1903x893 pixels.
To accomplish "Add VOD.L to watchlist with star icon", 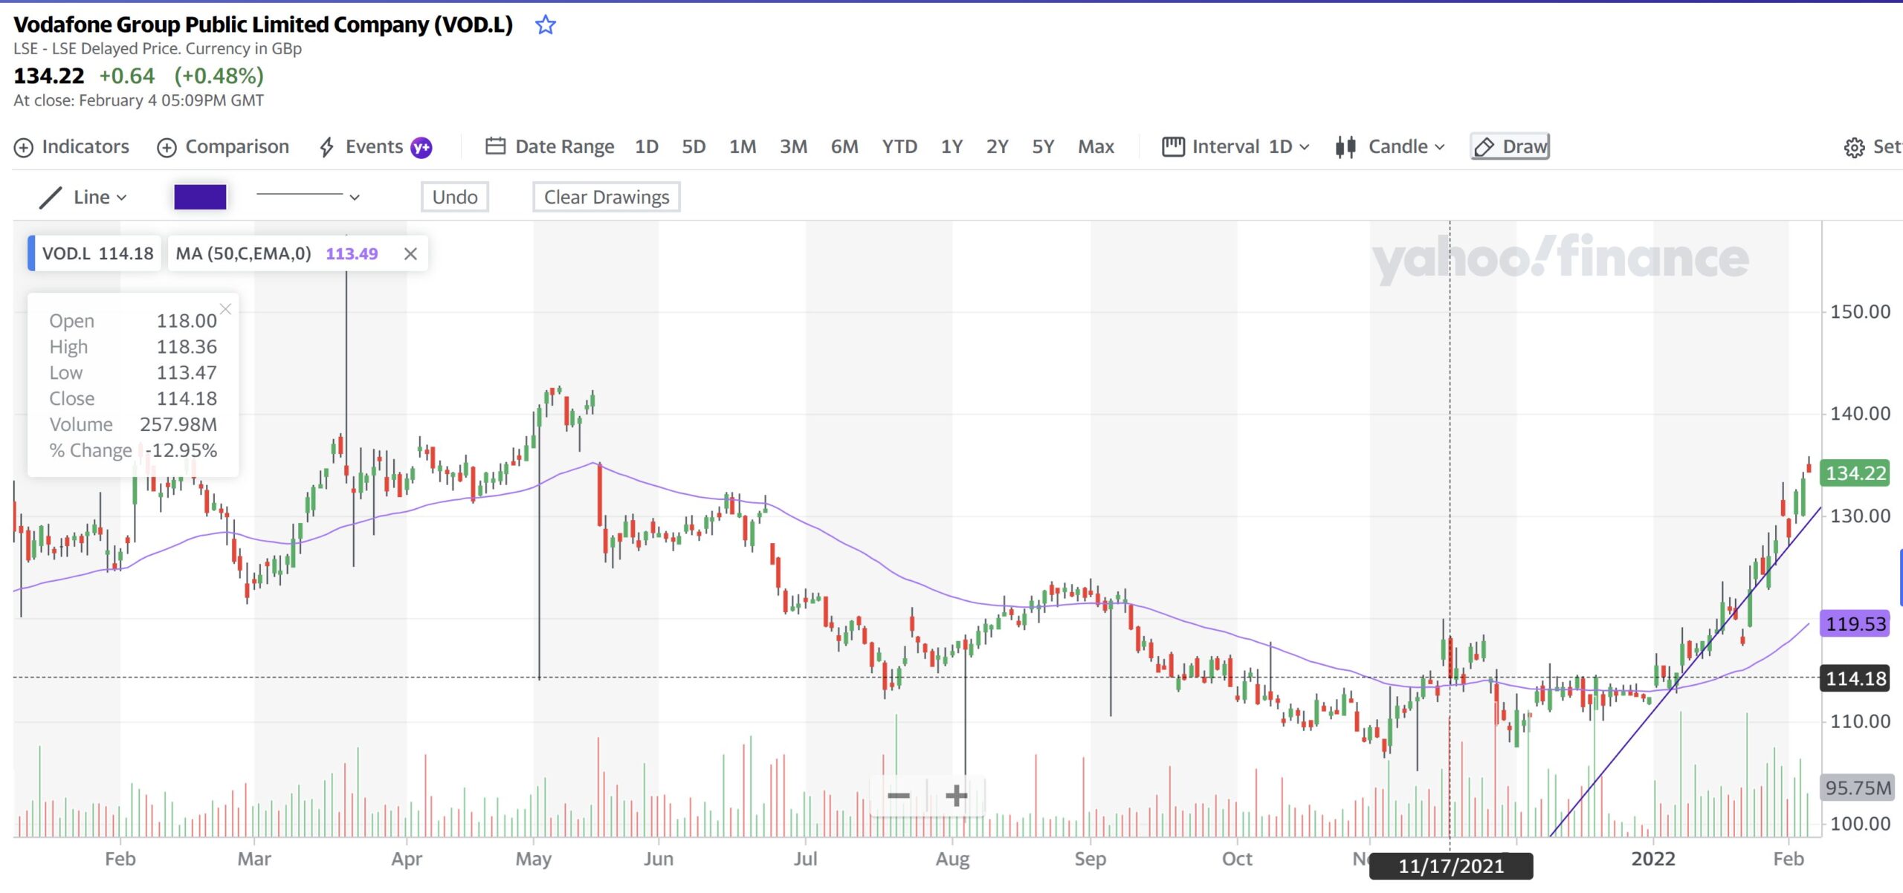I will click(x=545, y=25).
